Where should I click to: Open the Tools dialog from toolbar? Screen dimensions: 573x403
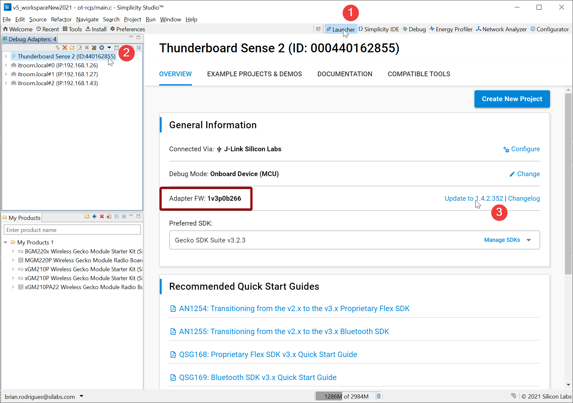point(72,29)
